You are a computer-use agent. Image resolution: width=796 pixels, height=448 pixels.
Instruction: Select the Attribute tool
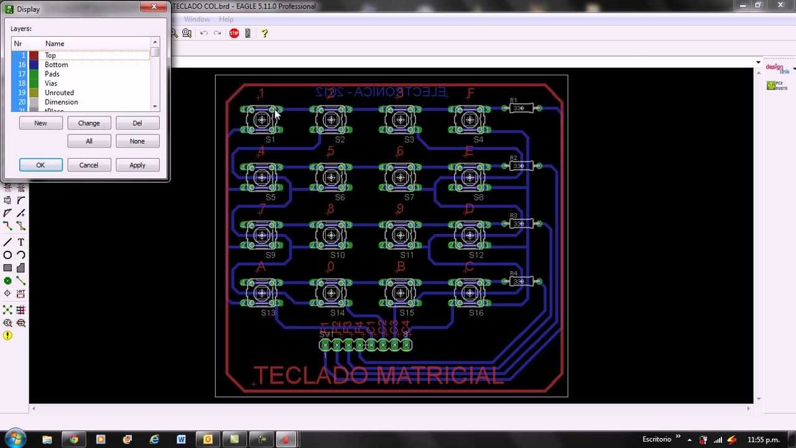[x=21, y=294]
